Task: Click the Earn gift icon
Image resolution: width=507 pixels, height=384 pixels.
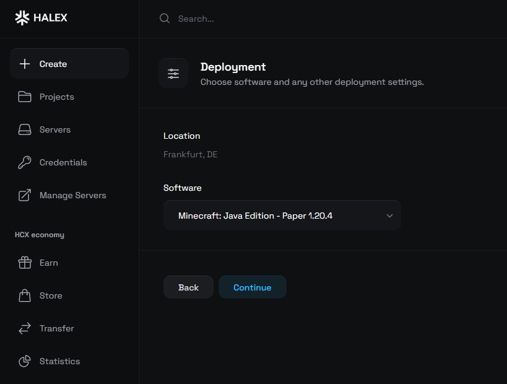Action: (x=25, y=263)
